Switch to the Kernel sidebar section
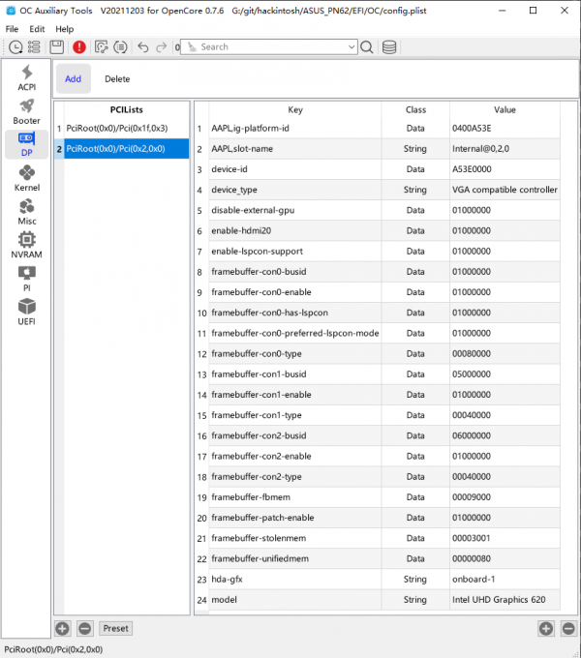Viewport: 581px width, 658px height. click(x=27, y=178)
